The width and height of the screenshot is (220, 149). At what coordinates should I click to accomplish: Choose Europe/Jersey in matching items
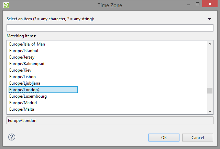tap(22, 57)
